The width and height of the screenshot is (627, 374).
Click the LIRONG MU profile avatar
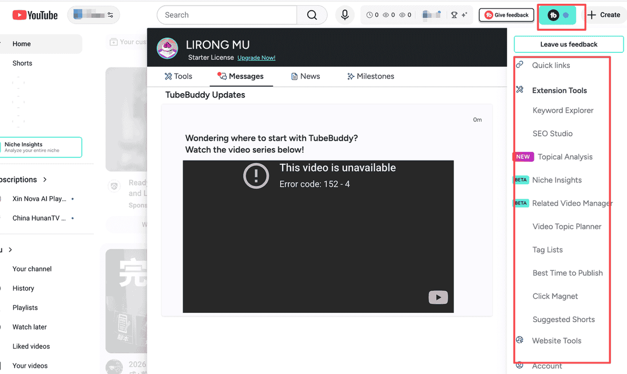coord(168,49)
